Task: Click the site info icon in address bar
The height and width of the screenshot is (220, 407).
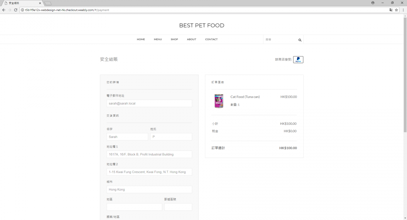Action: pyautogui.click(x=22, y=10)
